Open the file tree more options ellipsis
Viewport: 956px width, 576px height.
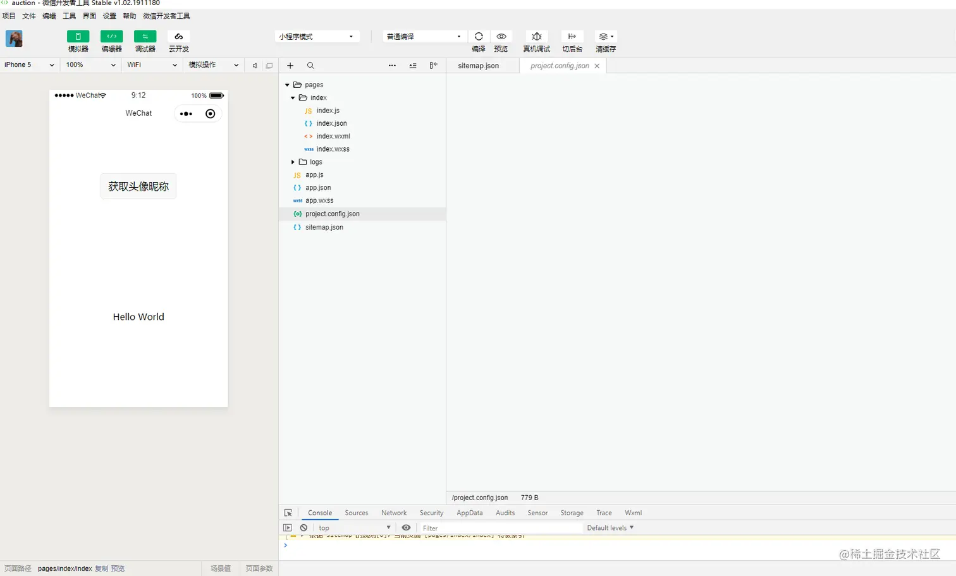click(392, 65)
